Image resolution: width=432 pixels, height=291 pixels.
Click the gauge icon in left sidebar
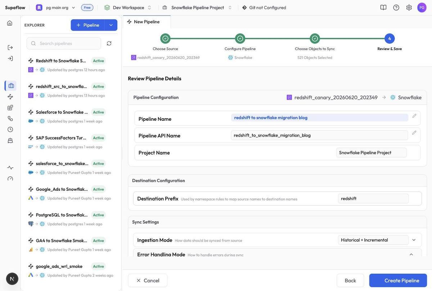(x=10, y=178)
